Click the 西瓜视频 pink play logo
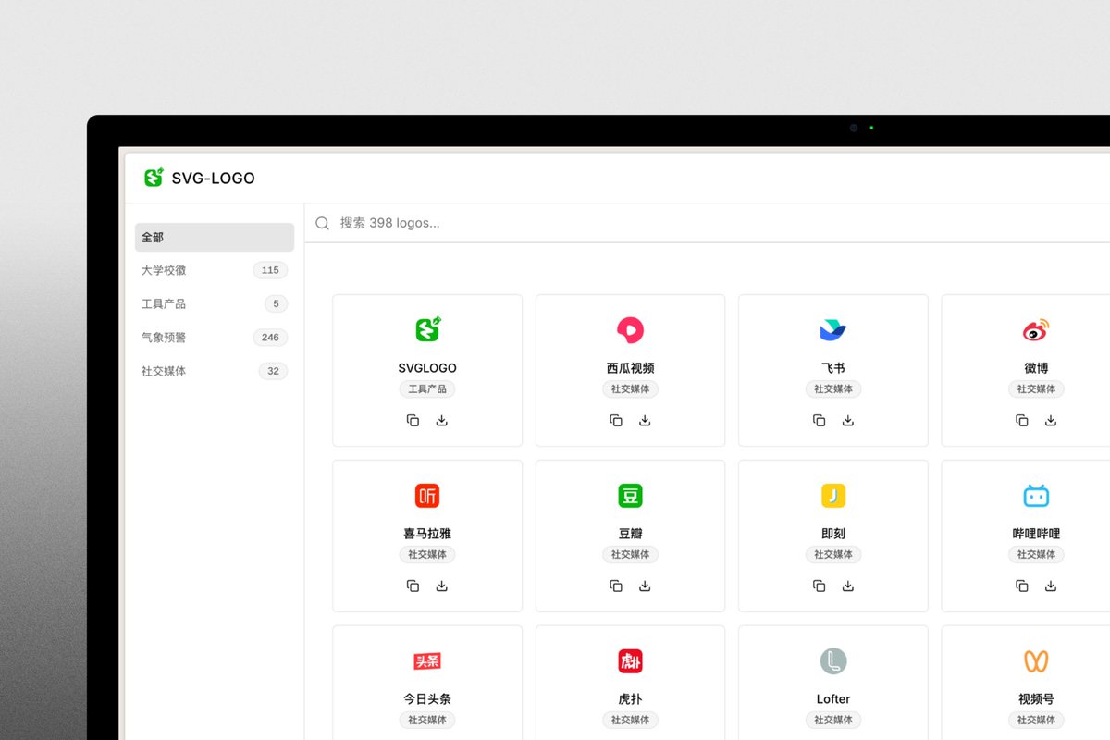 (x=630, y=329)
